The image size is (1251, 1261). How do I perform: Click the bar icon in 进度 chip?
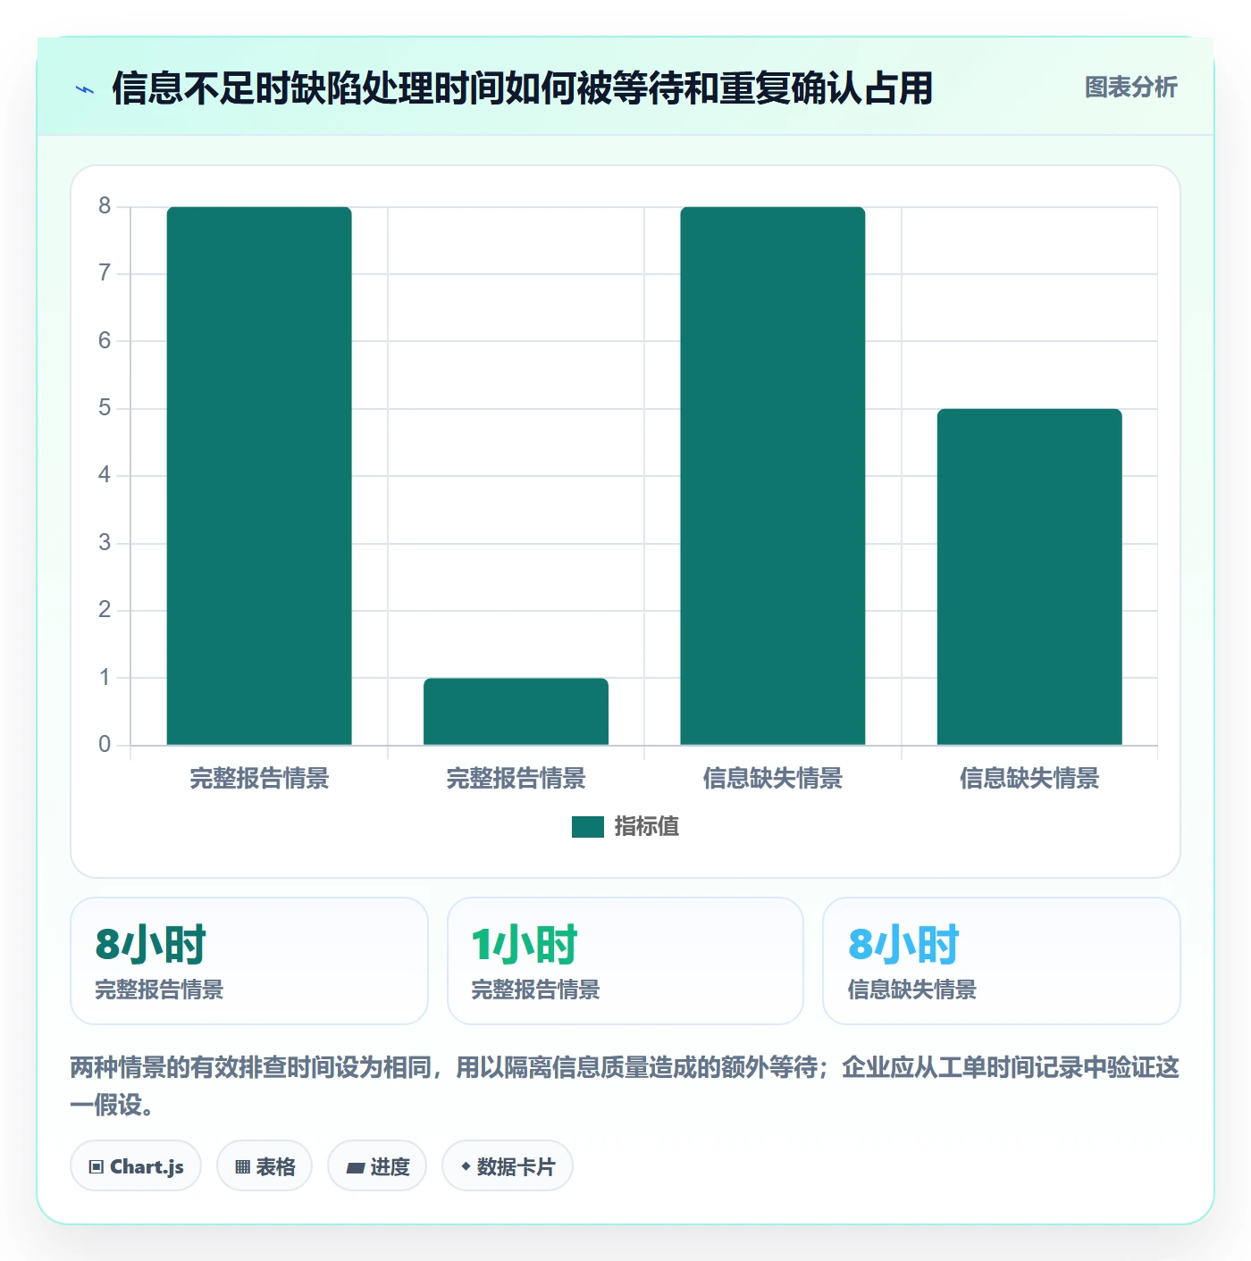[x=355, y=1168]
